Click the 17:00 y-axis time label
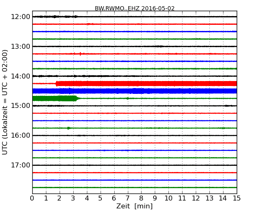The image size is (269, 215). click(x=20, y=165)
